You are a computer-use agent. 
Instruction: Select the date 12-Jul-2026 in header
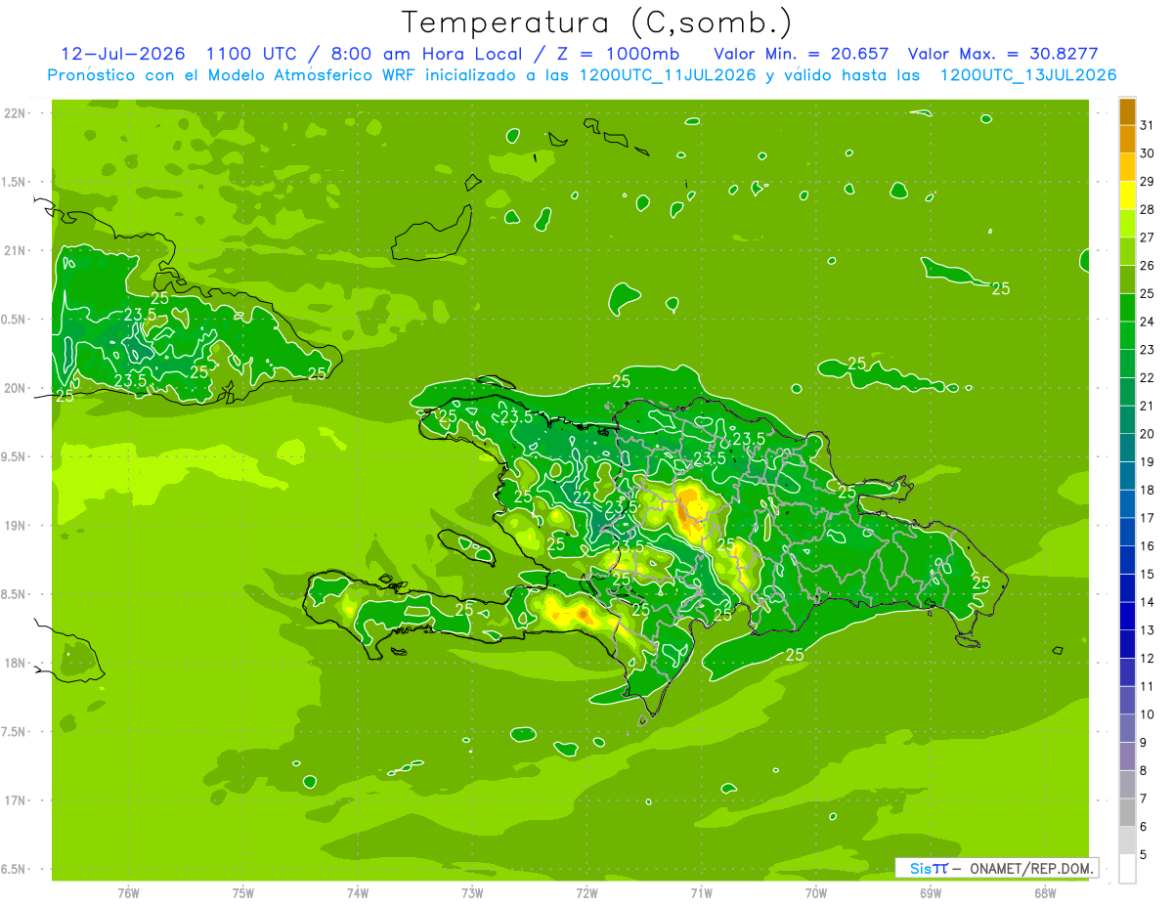point(123,53)
